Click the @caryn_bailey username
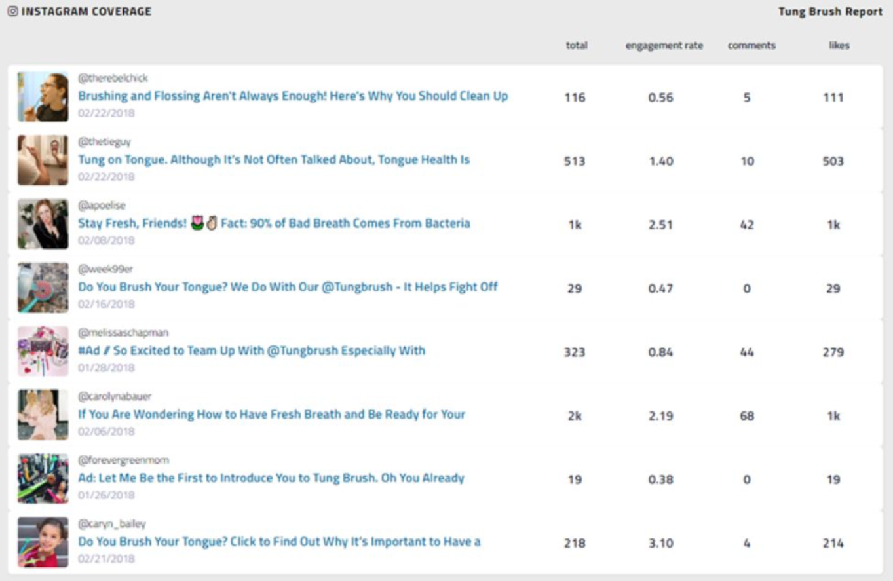The height and width of the screenshot is (581, 893). point(111,523)
